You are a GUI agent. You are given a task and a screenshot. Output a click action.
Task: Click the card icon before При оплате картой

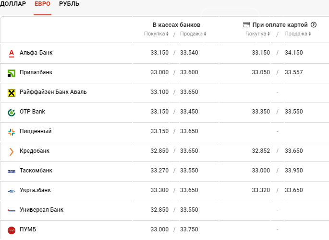246,25
